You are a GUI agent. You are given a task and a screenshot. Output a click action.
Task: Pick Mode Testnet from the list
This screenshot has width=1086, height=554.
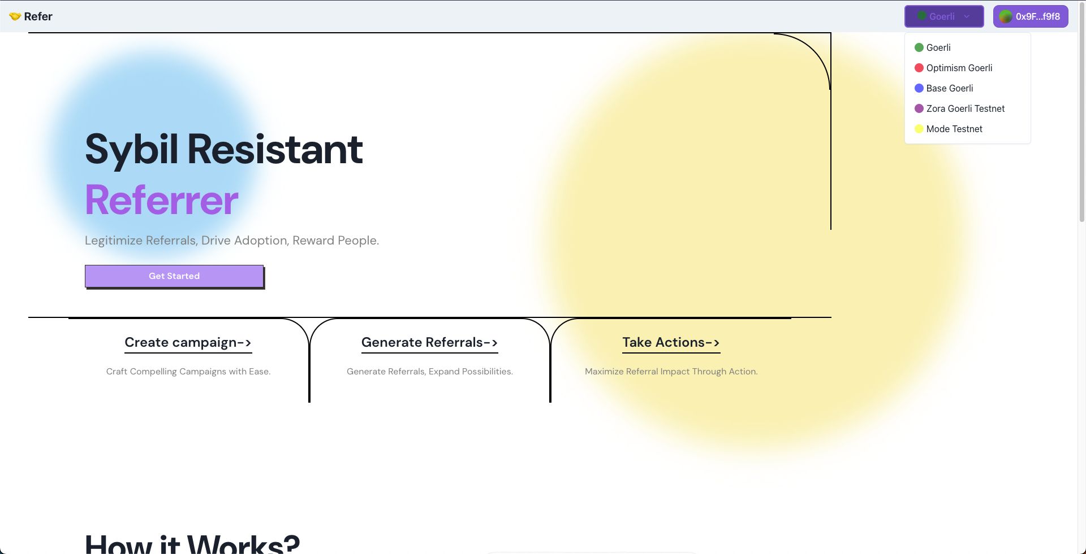(x=967, y=129)
